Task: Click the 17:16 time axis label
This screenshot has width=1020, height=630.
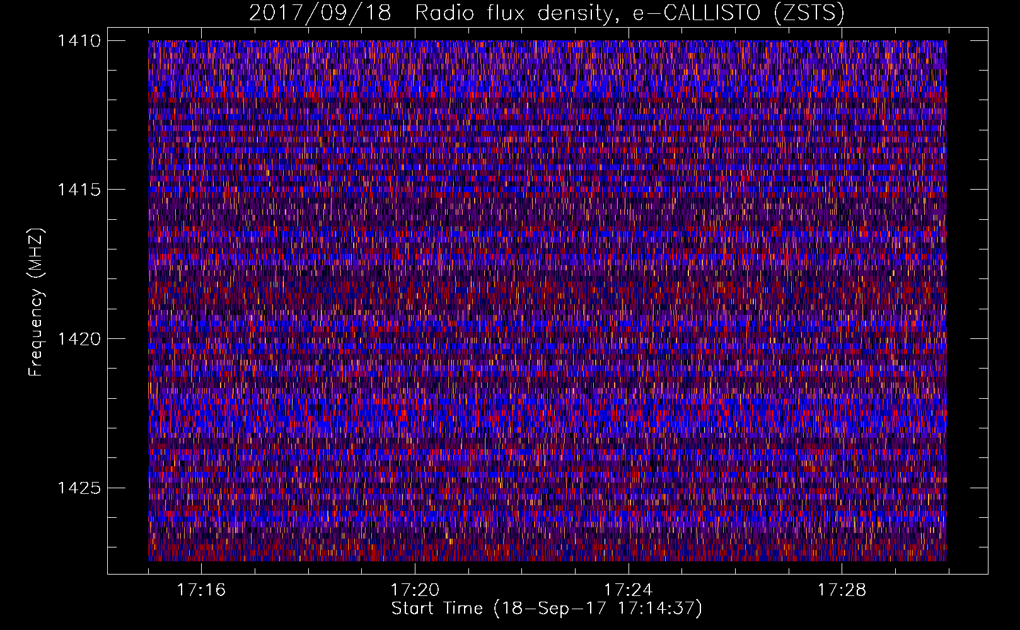Action: tap(201, 590)
